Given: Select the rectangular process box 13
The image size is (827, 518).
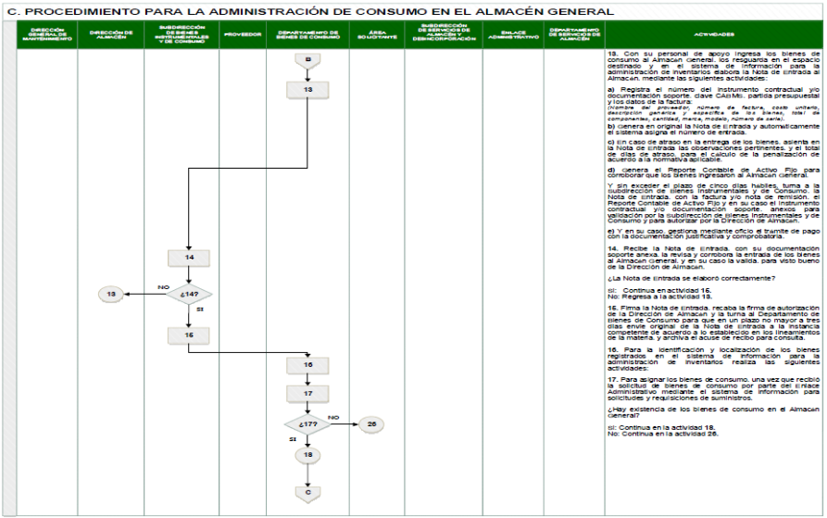Looking at the screenshot, I should (307, 89).
